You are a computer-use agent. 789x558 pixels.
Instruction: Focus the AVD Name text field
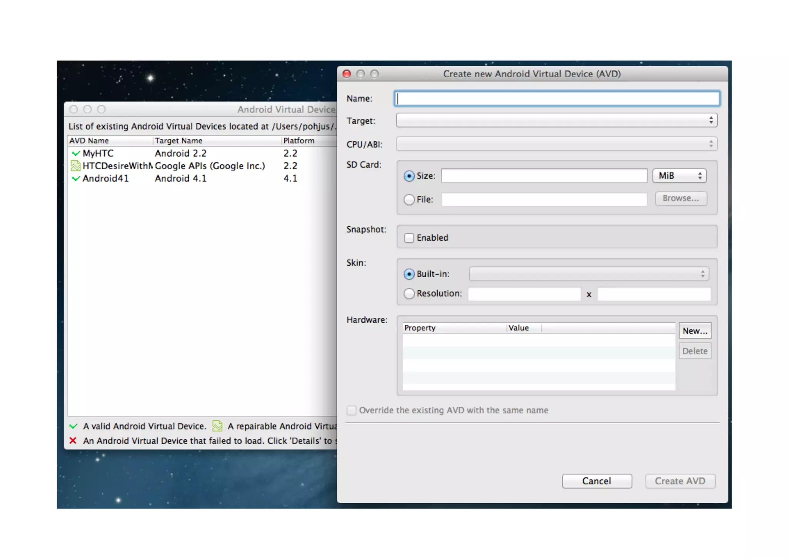point(557,99)
